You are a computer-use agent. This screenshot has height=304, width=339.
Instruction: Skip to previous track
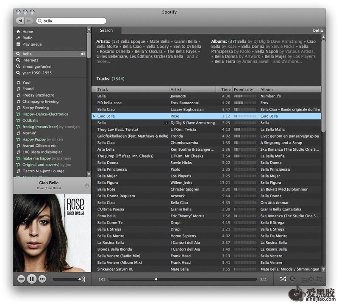pyautogui.click(x=21, y=279)
